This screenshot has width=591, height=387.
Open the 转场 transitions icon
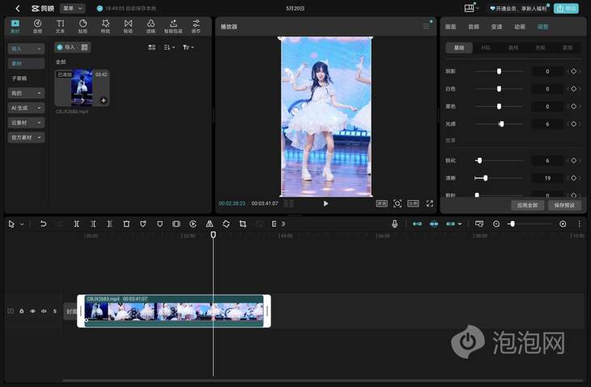128,27
